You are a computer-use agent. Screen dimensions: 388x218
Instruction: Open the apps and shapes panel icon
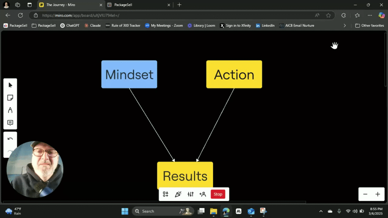pos(166,194)
